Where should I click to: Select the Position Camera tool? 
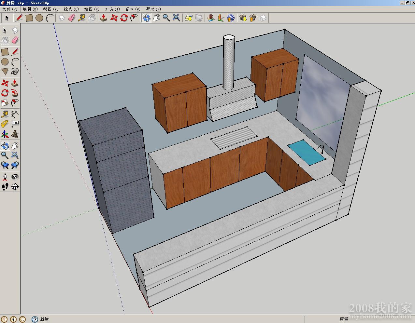click(5, 177)
